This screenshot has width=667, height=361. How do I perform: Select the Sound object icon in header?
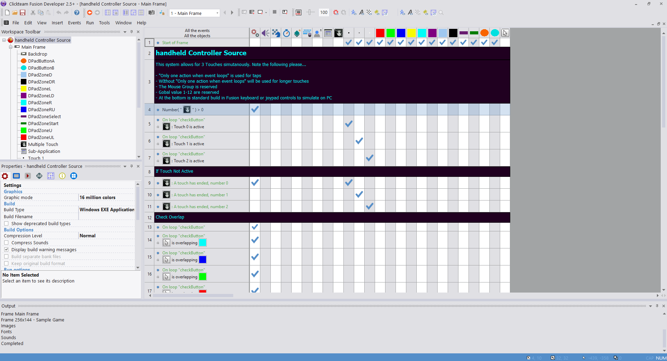point(266,33)
